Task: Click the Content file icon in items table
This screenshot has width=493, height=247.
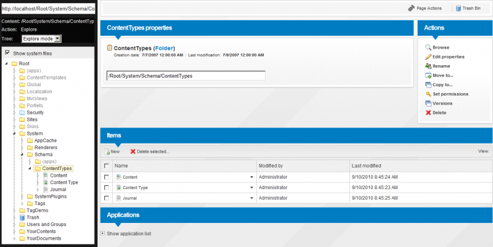Action: [x=118, y=177]
